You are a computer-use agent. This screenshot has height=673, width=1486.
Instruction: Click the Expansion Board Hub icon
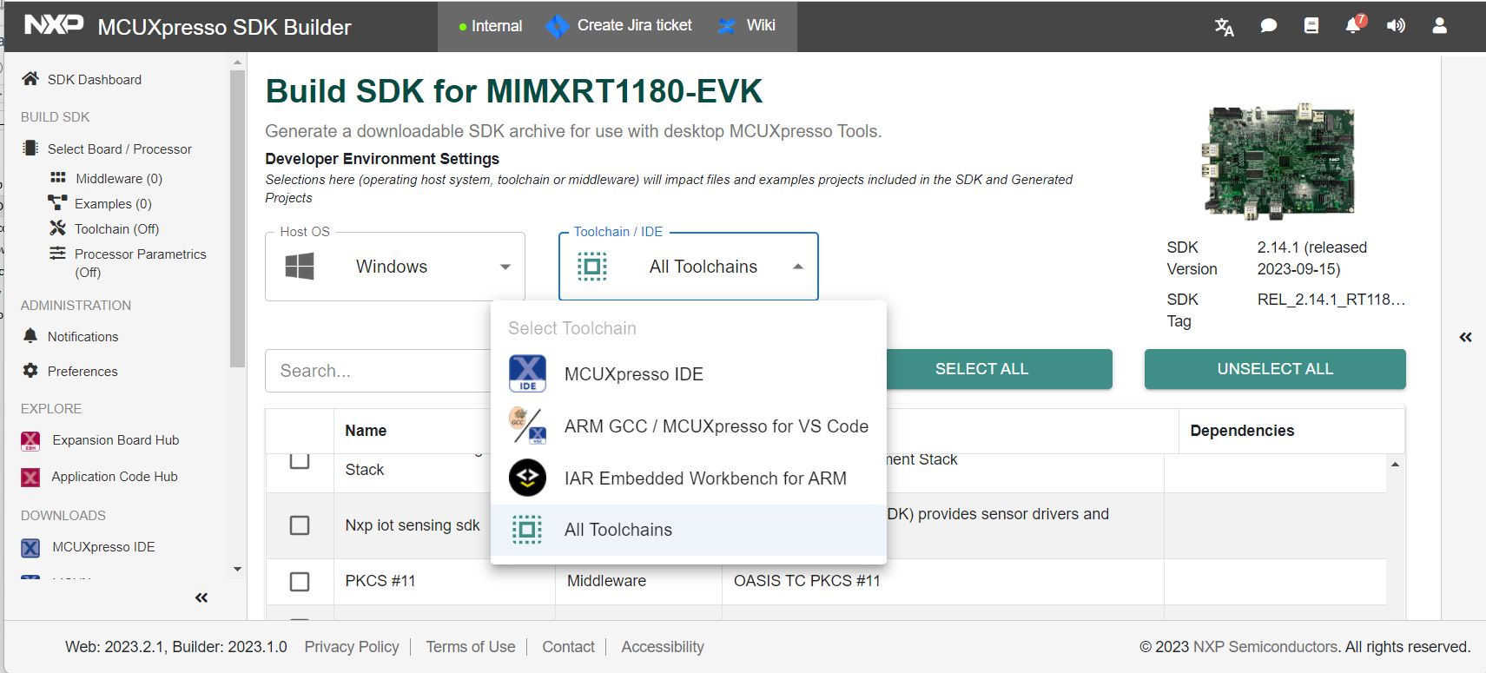pos(30,441)
